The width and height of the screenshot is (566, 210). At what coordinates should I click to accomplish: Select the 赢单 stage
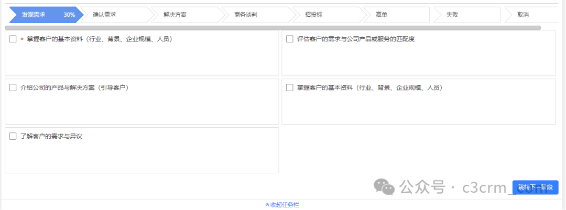pos(396,15)
